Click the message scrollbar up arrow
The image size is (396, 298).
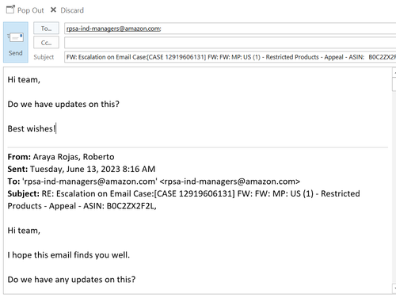(x=394, y=72)
